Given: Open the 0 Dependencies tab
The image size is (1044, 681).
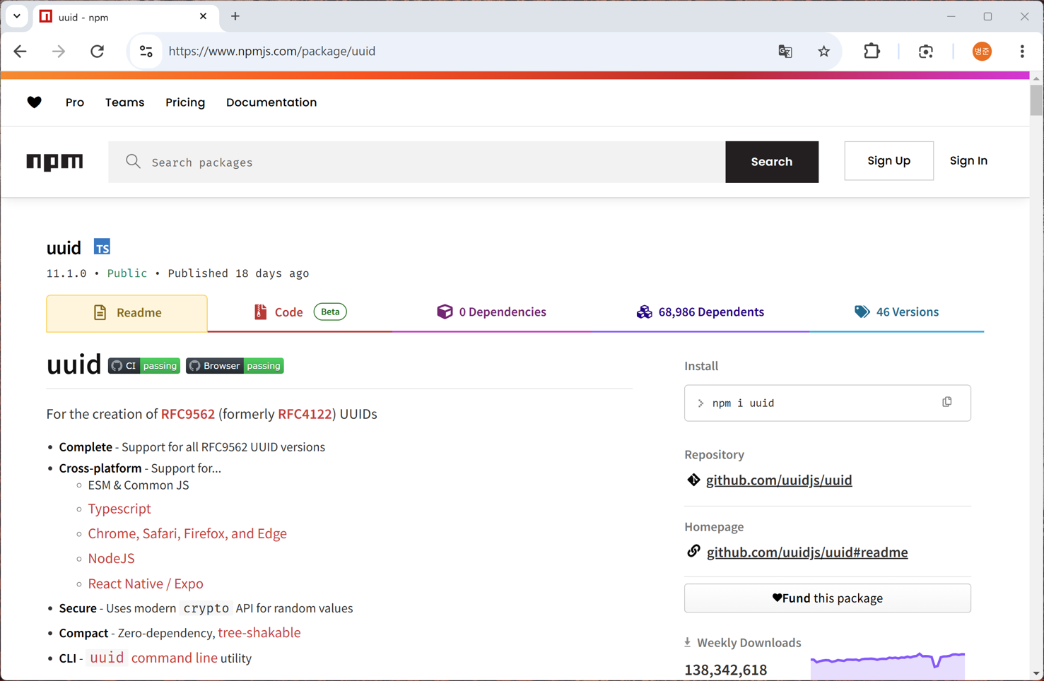Looking at the screenshot, I should [491, 312].
